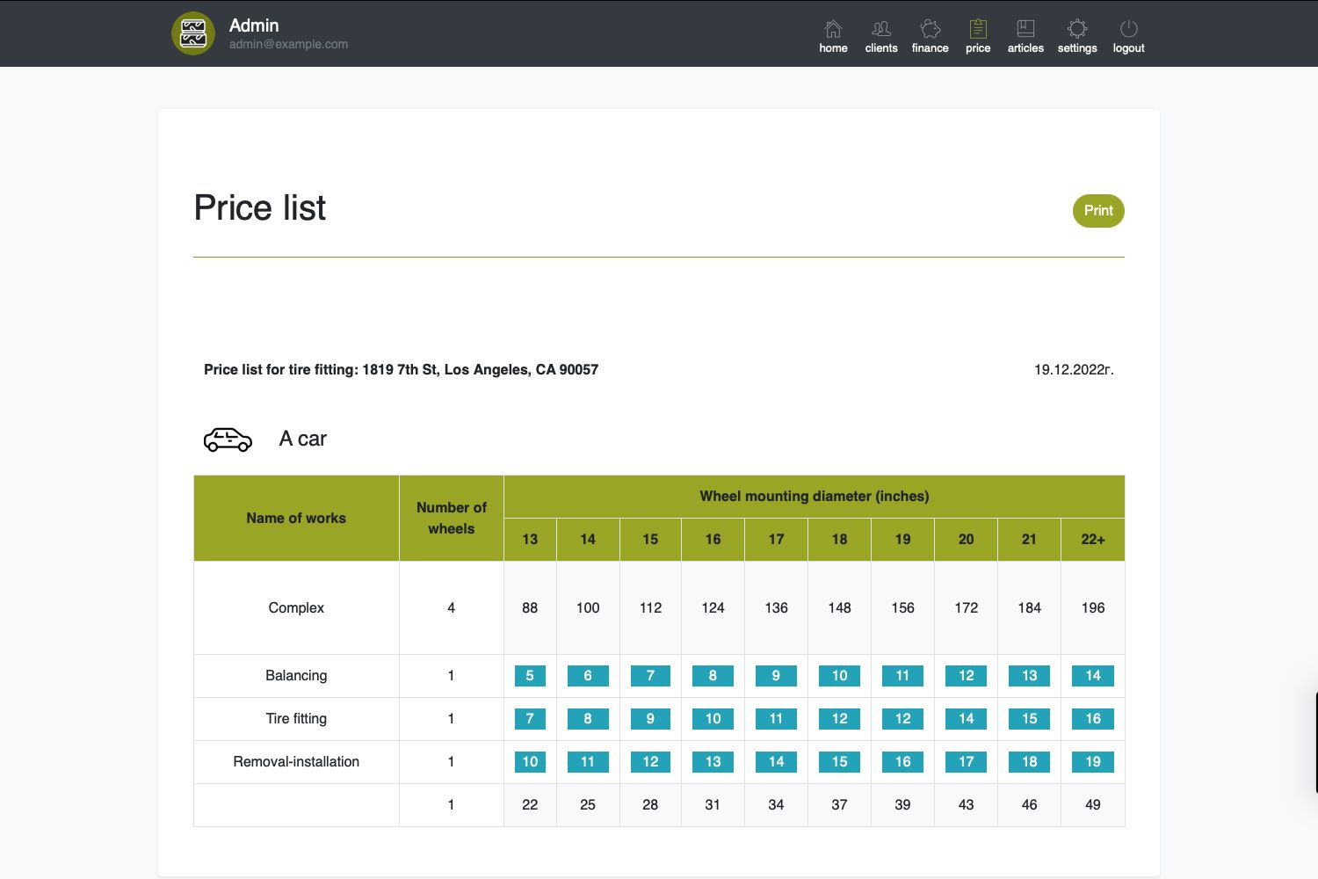
Task: Edit Balancing price 14 for 22+ inch
Action: point(1092,676)
